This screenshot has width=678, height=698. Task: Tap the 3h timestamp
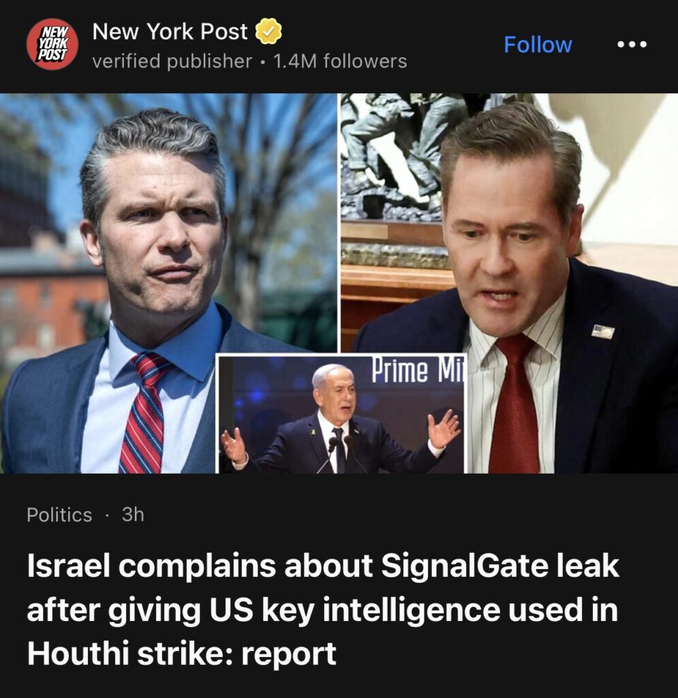click(133, 515)
